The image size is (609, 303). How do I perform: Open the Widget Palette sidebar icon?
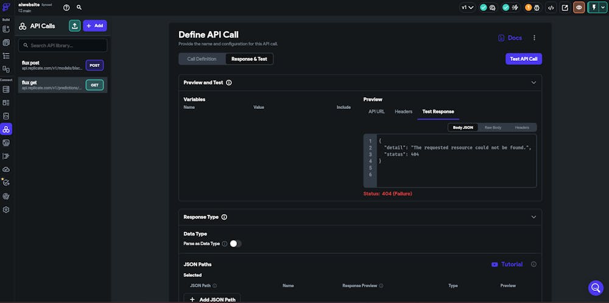[x=6, y=29]
